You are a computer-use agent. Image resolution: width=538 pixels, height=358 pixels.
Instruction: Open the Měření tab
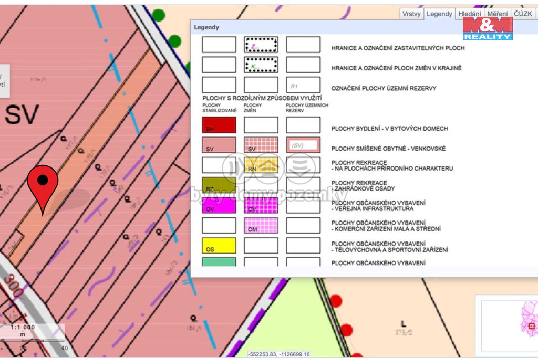pyautogui.click(x=497, y=14)
